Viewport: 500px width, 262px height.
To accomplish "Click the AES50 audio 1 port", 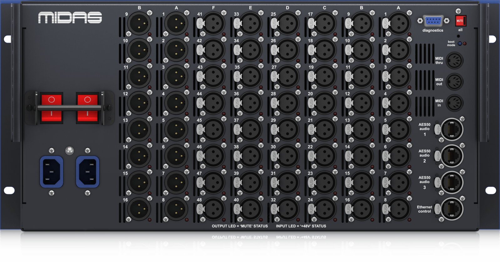I will (452, 129).
